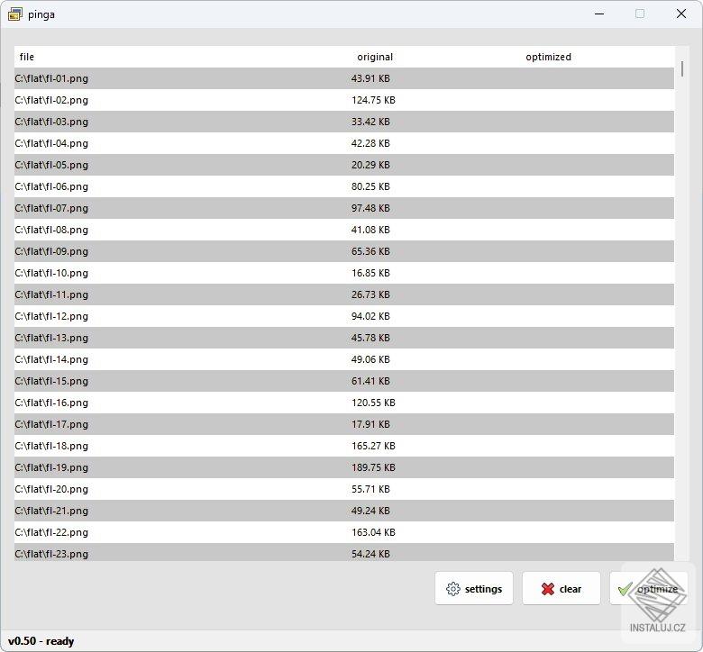The height and width of the screenshot is (652, 703).
Task: Click the 45.78 KB size value
Action: pos(370,338)
